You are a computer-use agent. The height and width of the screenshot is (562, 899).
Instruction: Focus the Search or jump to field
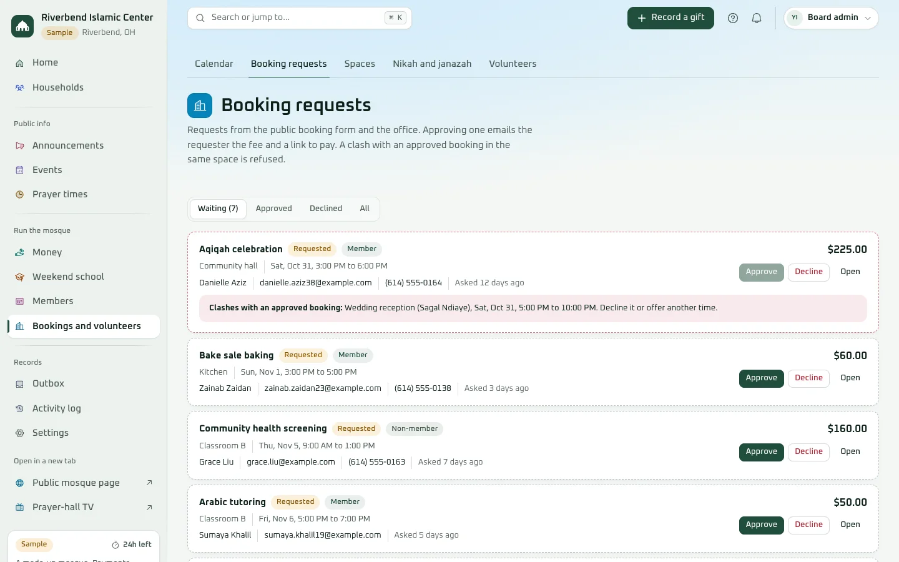click(300, 18)
